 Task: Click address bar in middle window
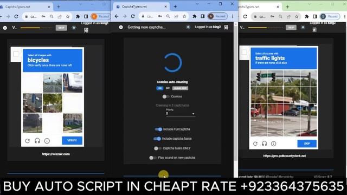164,16
